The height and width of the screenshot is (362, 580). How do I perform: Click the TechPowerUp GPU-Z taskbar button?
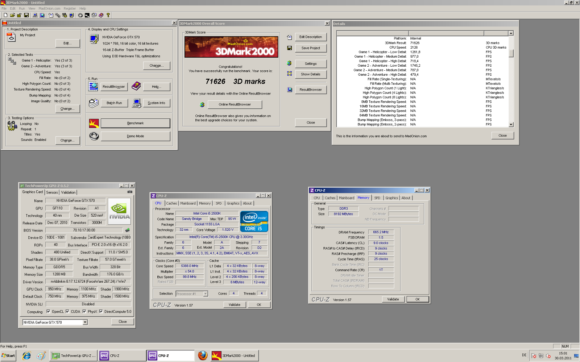click(74, 355)
